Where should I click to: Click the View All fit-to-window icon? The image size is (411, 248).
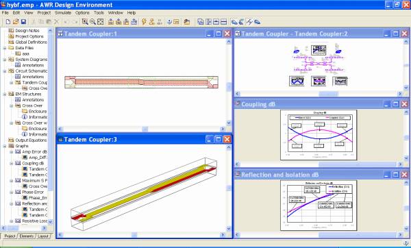click(101, 22)
